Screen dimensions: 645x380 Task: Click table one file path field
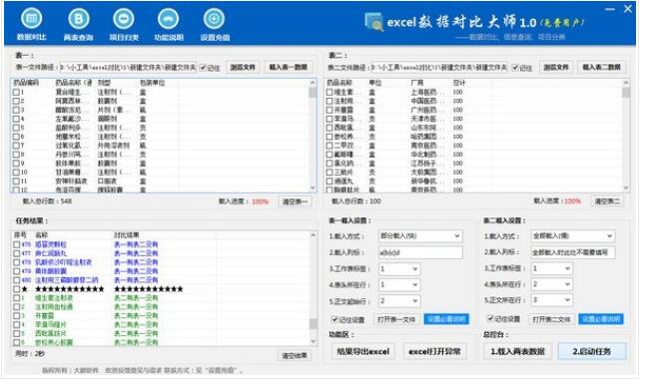click(128, 68)
